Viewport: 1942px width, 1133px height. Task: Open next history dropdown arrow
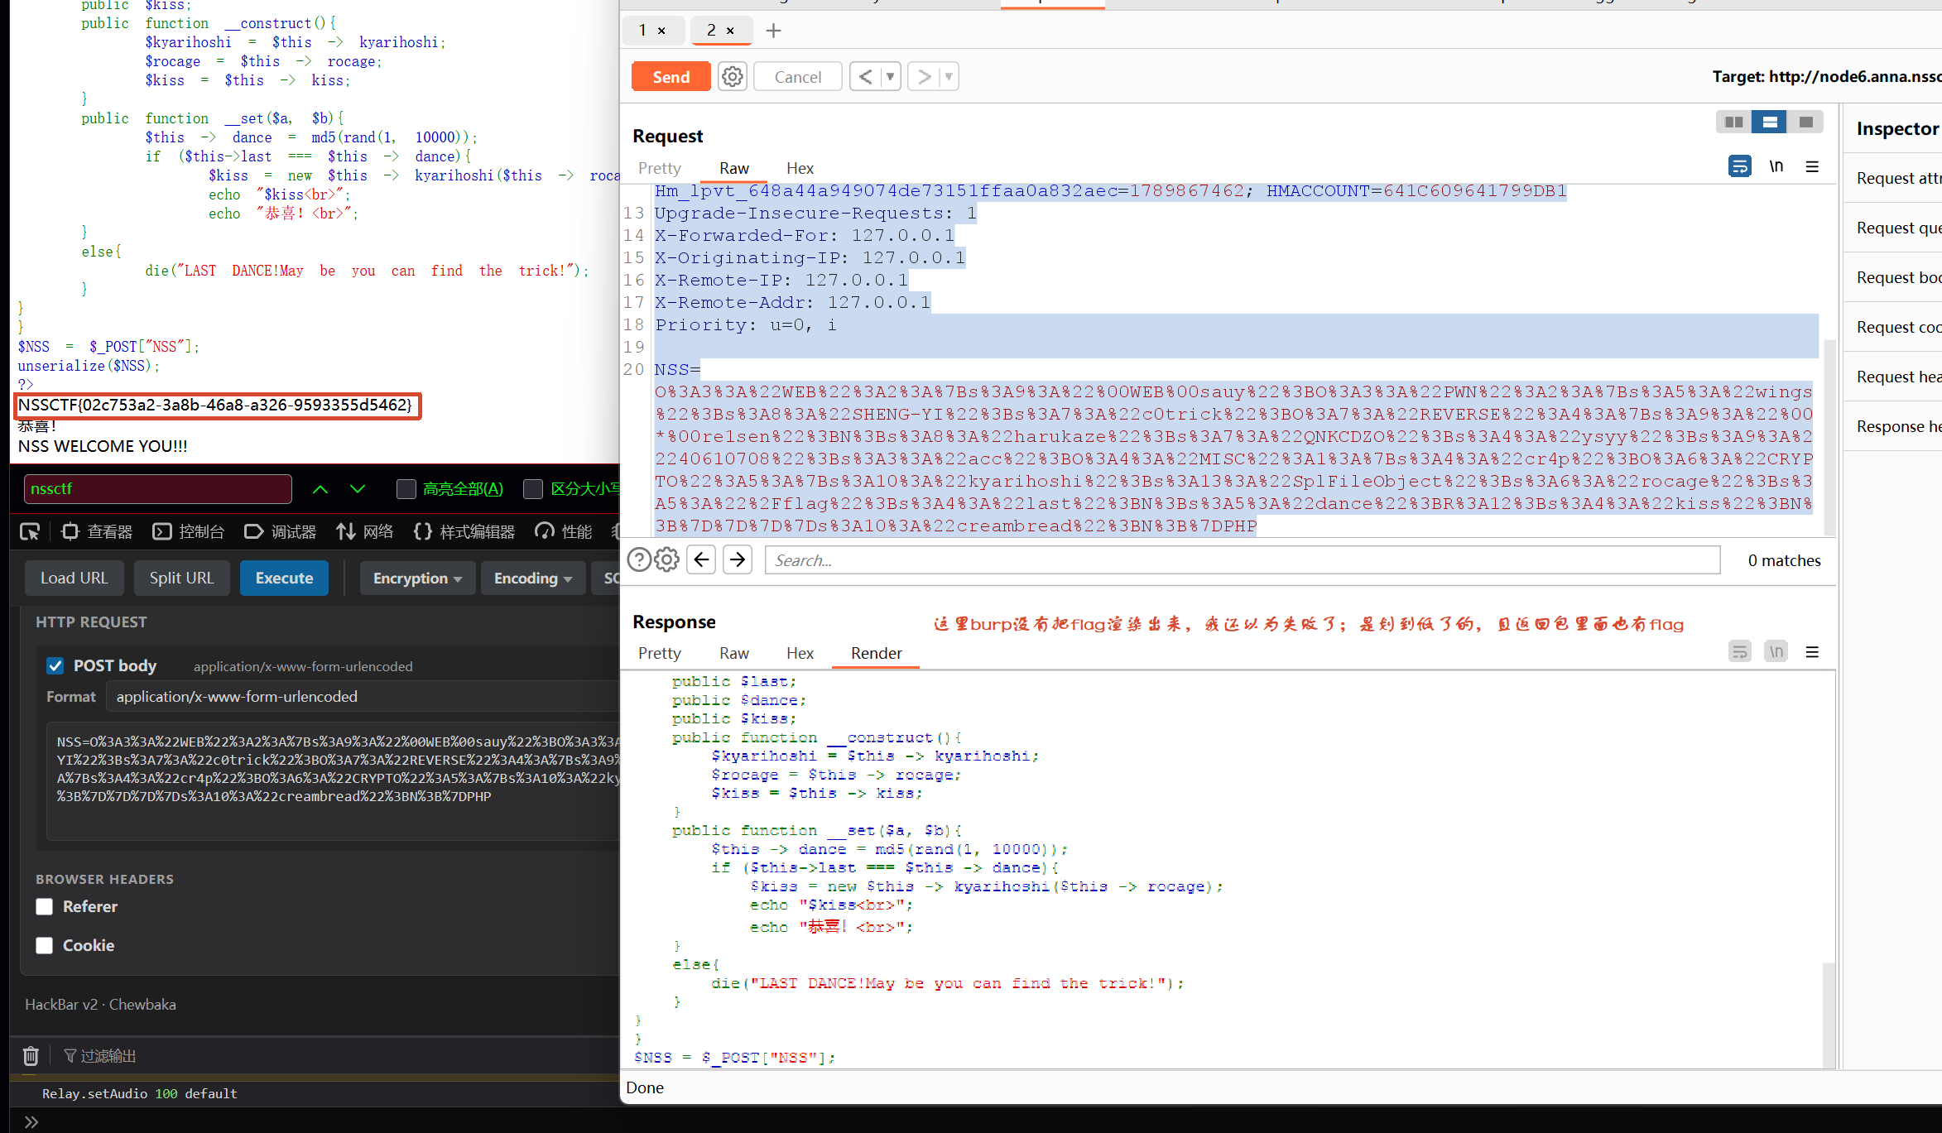[949, 77]
